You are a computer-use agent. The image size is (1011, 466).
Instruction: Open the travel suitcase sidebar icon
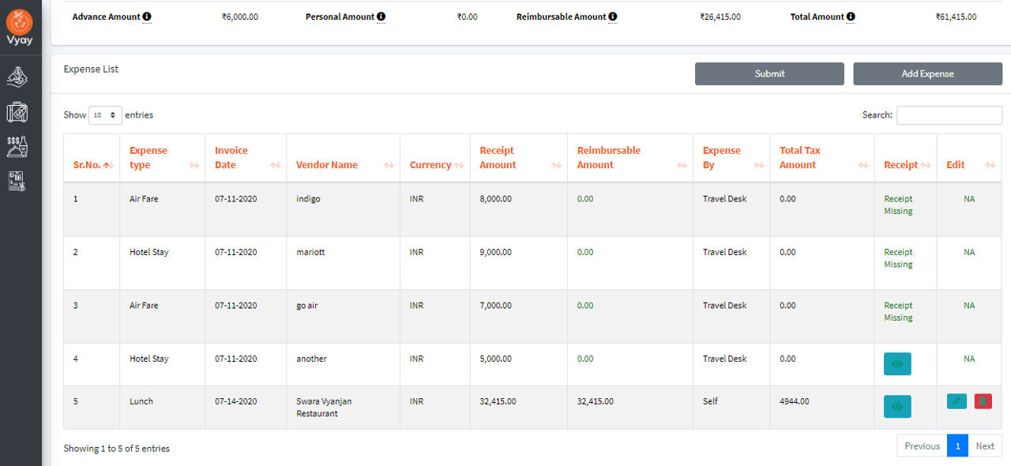(x=17, y=112)
